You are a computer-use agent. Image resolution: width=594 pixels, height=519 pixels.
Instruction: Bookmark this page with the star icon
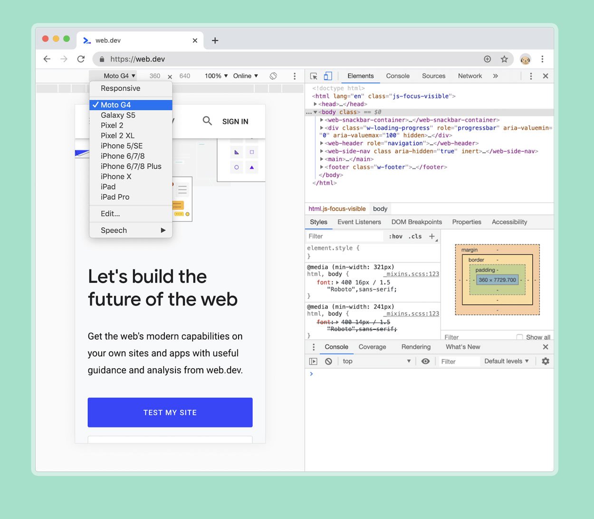tap(504, 59)
